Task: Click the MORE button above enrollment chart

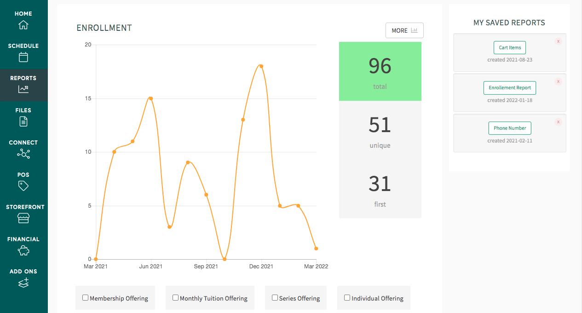Action: coord(404,30)
